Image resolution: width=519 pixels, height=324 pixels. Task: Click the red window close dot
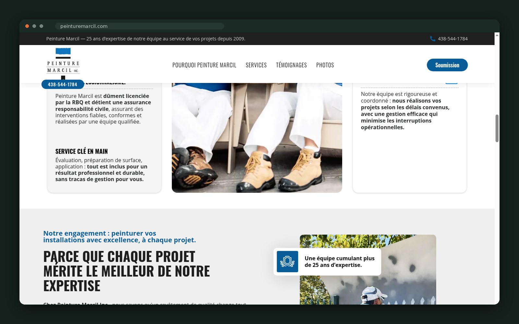[27, 26]
